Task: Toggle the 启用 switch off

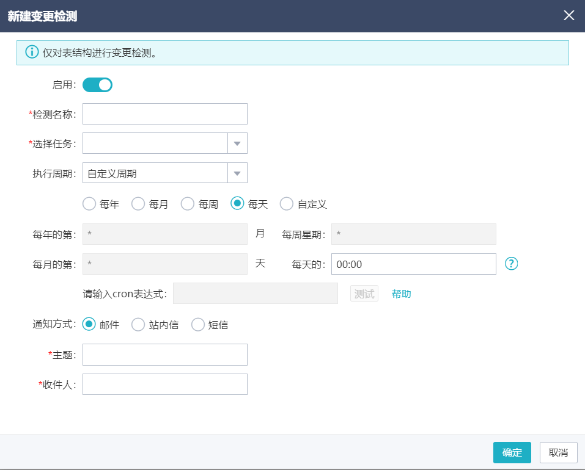Action: 97,85
